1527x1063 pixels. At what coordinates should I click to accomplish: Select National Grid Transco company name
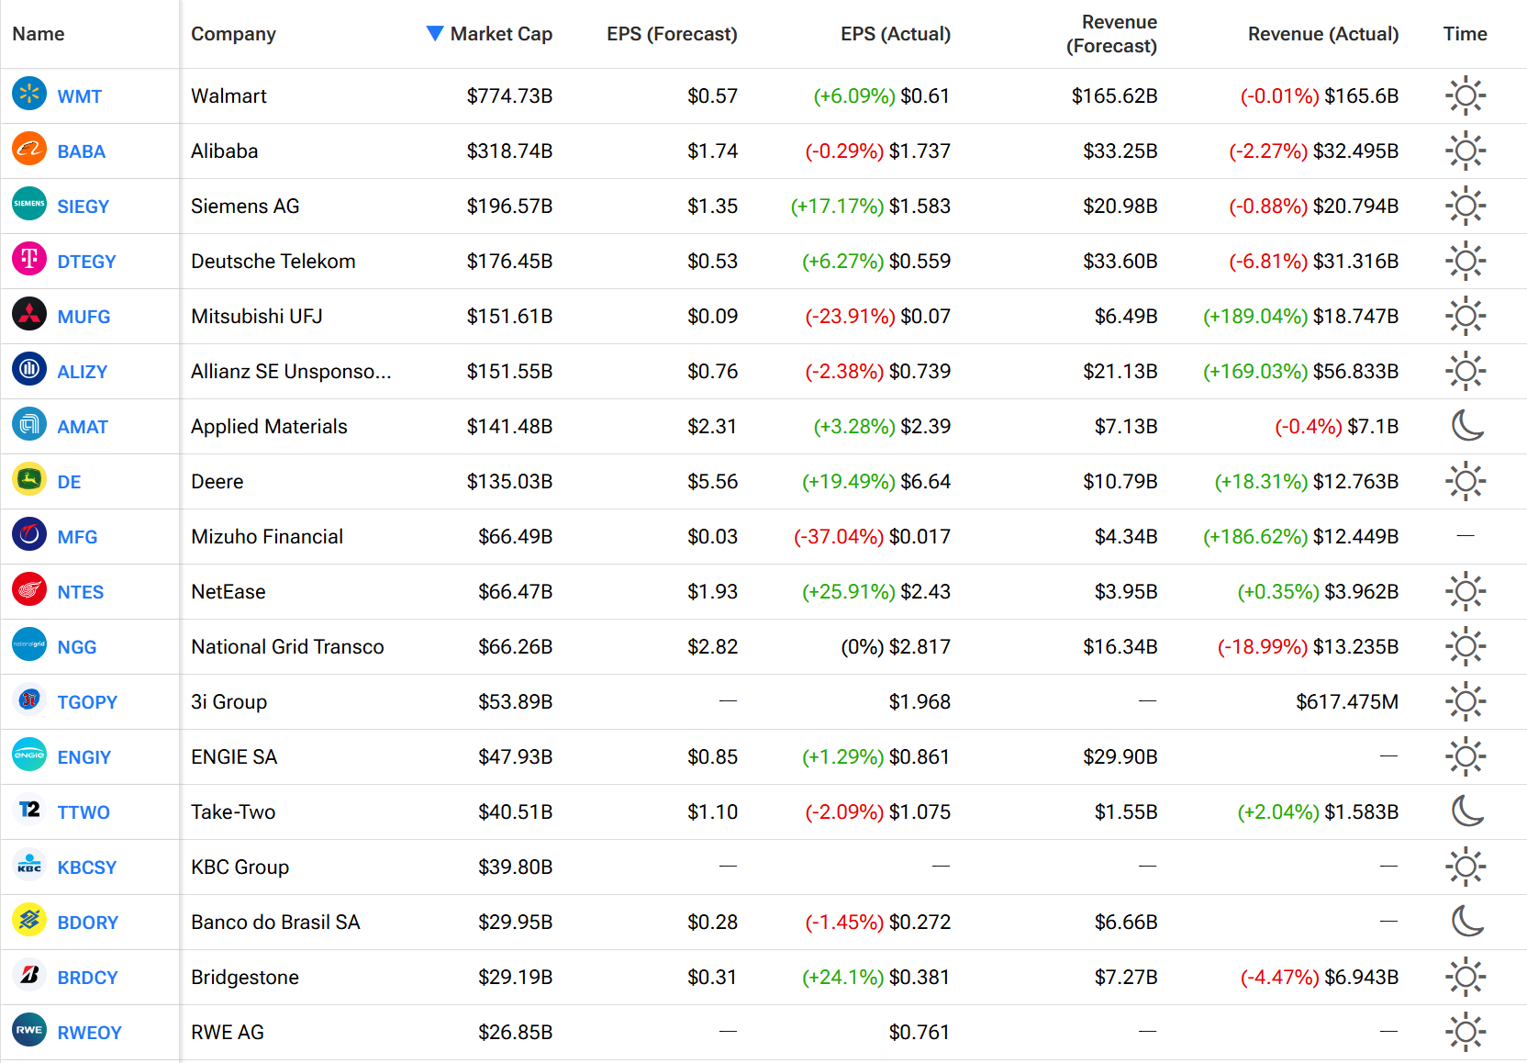coord(287,647)
